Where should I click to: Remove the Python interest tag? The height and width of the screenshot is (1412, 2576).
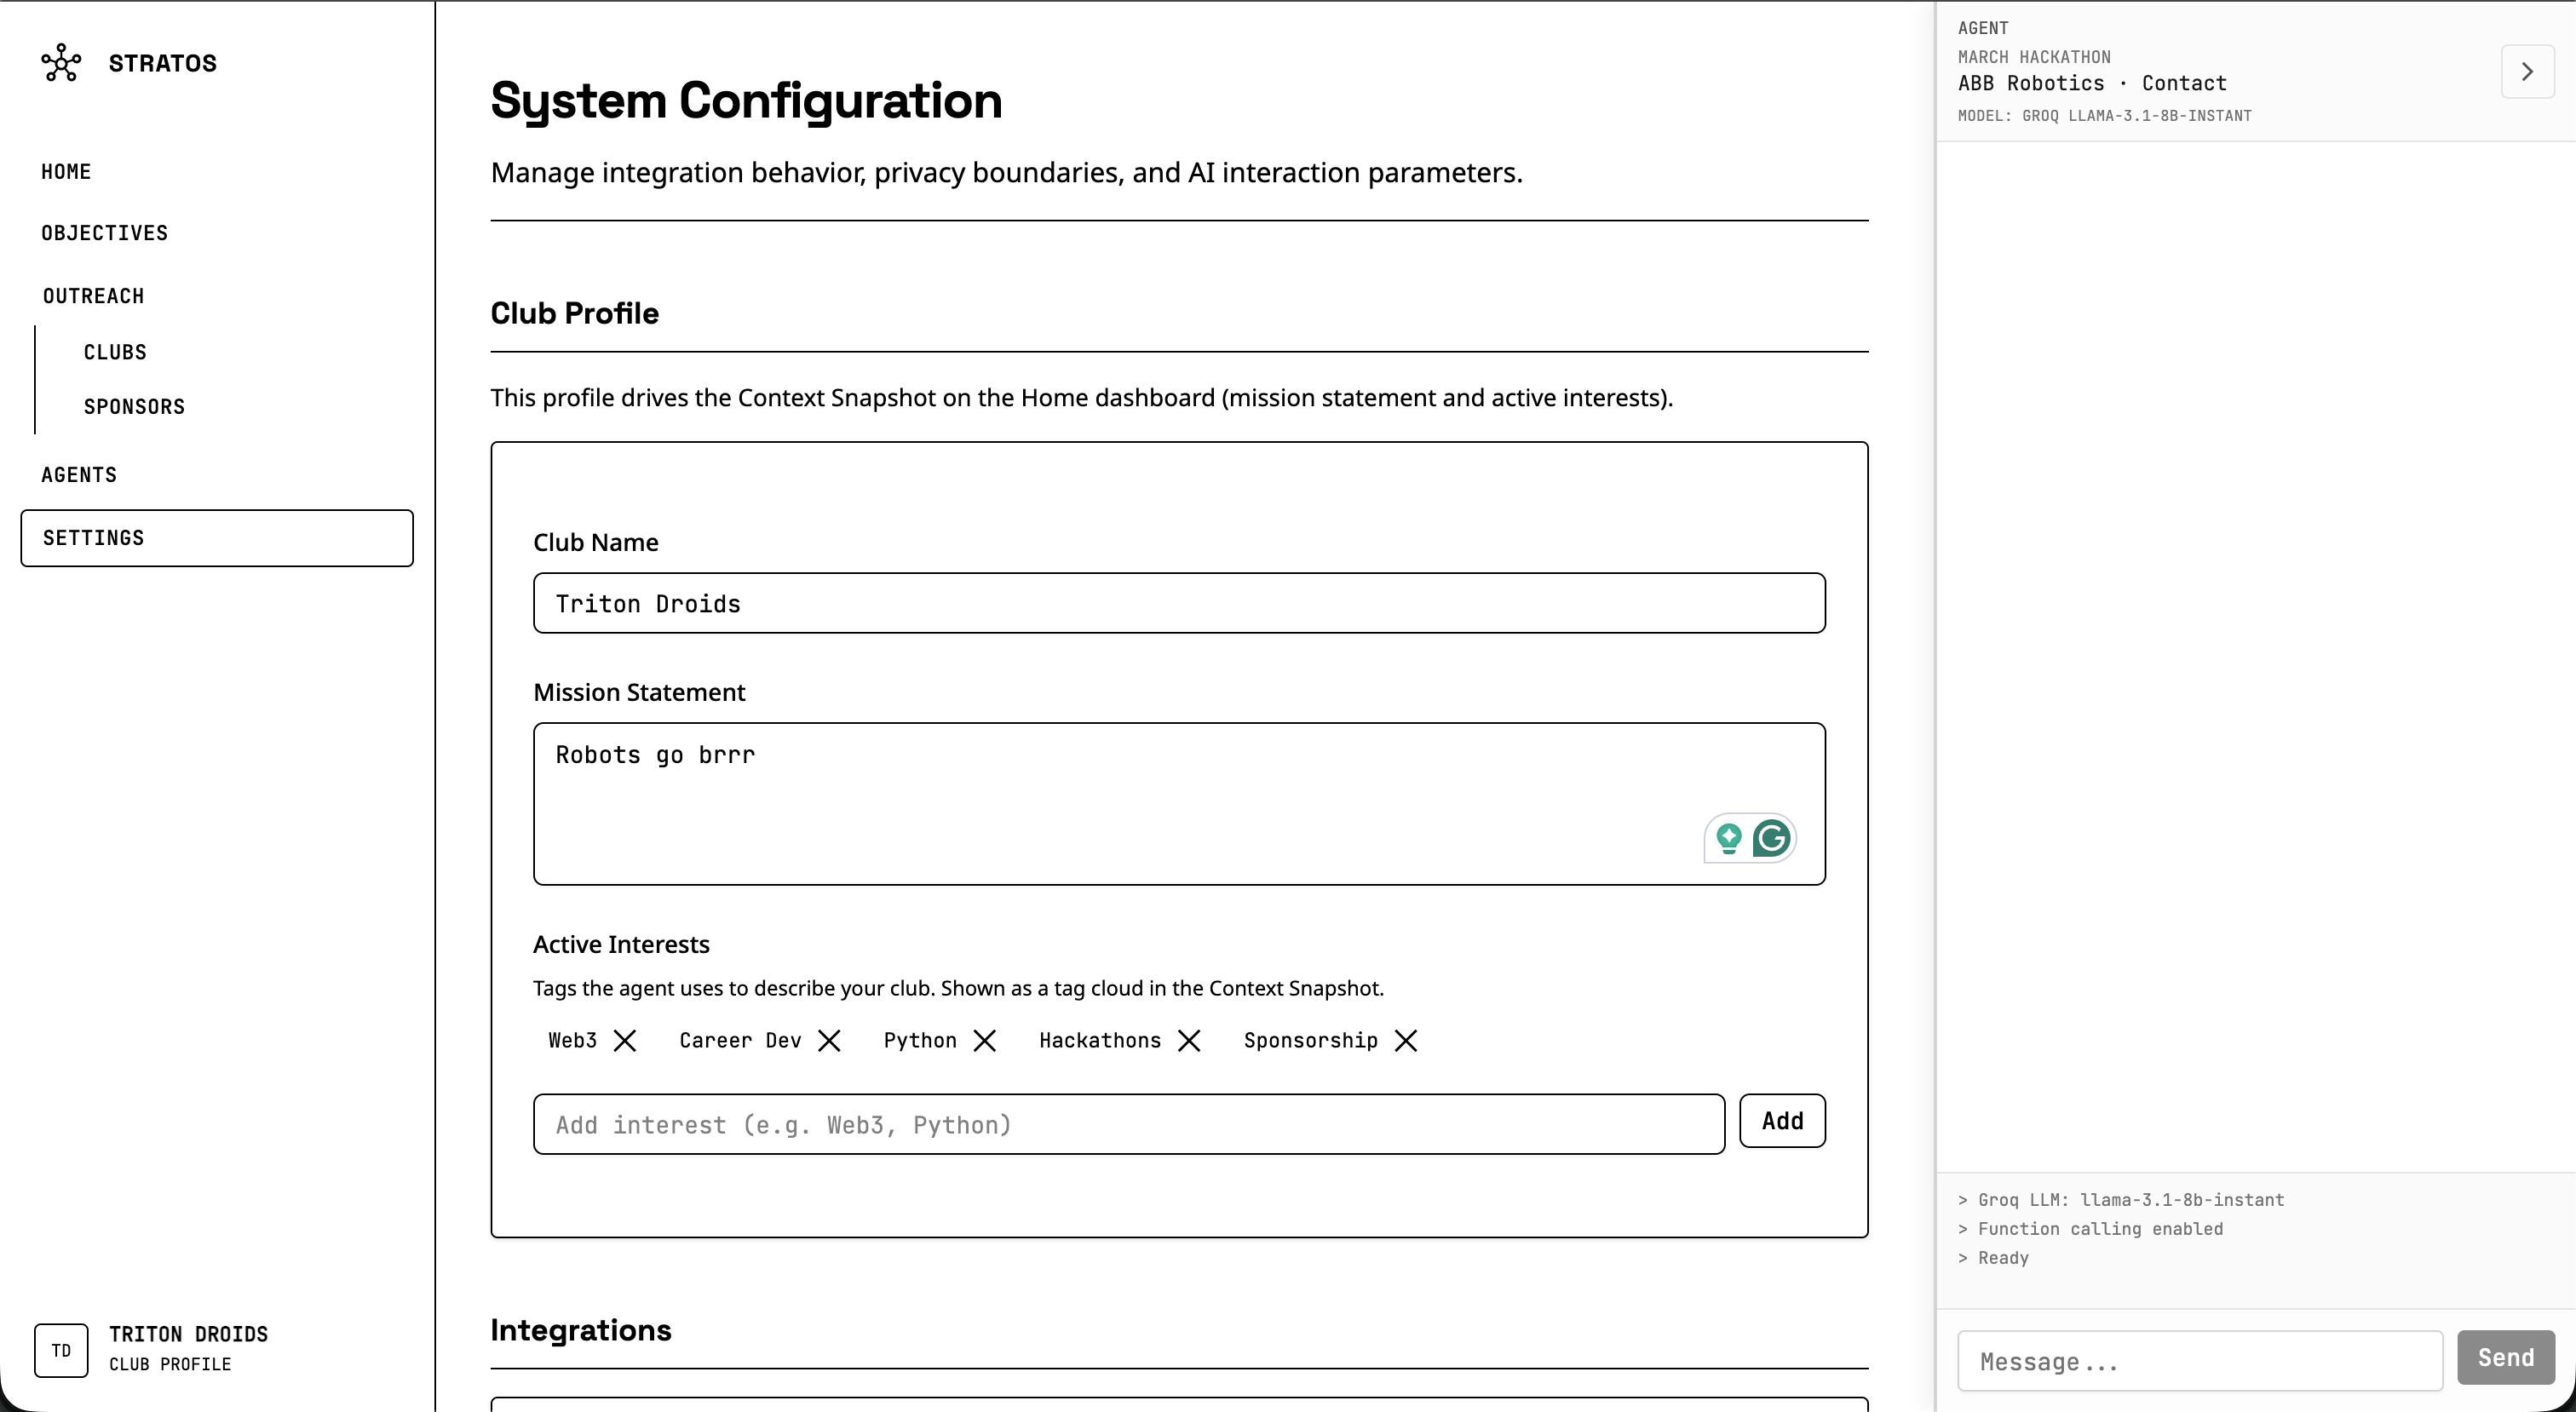tap(984, 1041)
